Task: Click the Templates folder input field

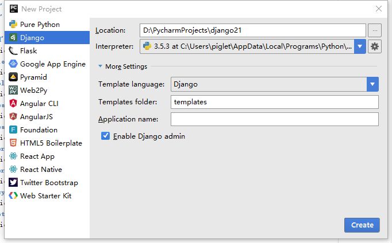Action: [x=275, y=102]
